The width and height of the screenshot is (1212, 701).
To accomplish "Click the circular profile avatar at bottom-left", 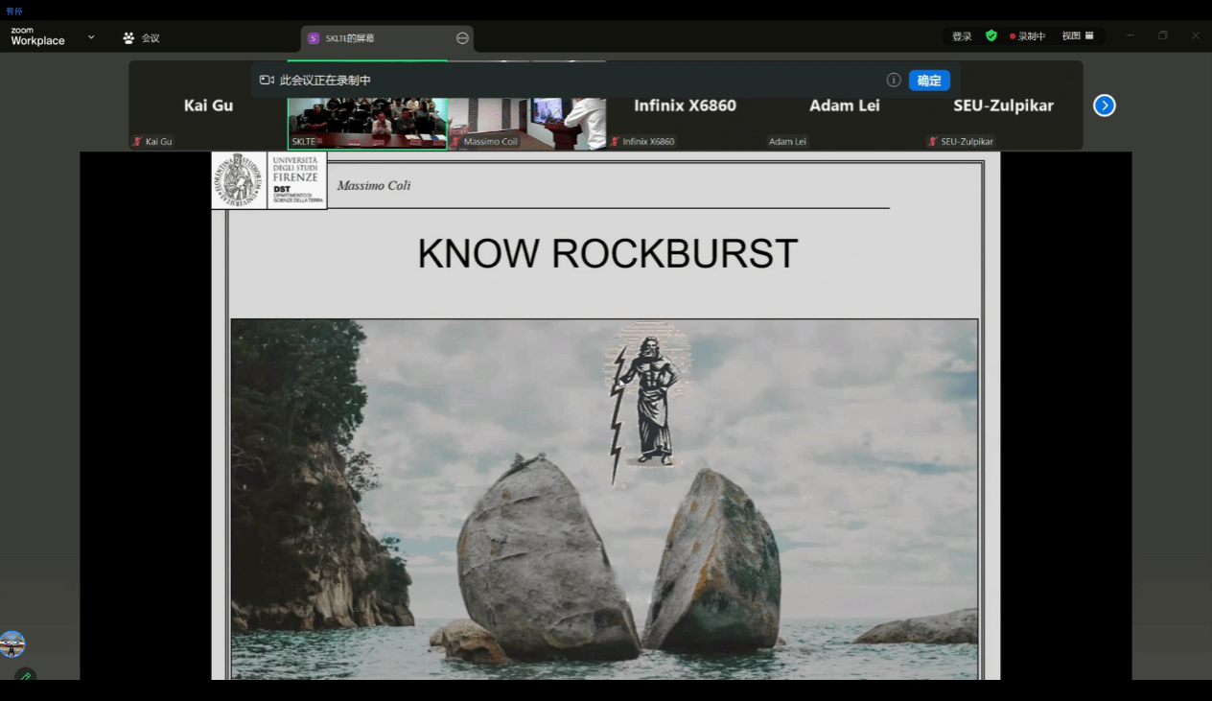I will coord(12,643).
